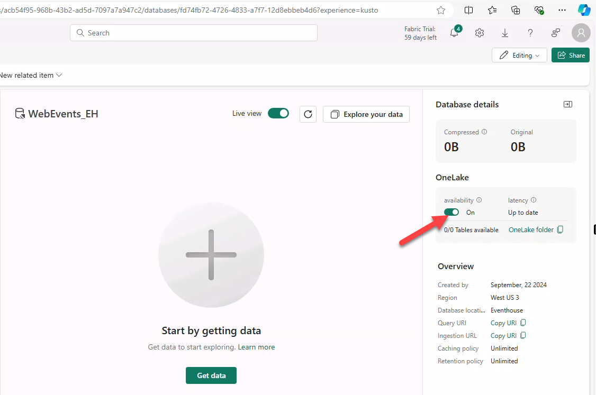Open the Help menu question mark
Viewport: 596px width, 395px height.
click(x=530, y=33)
